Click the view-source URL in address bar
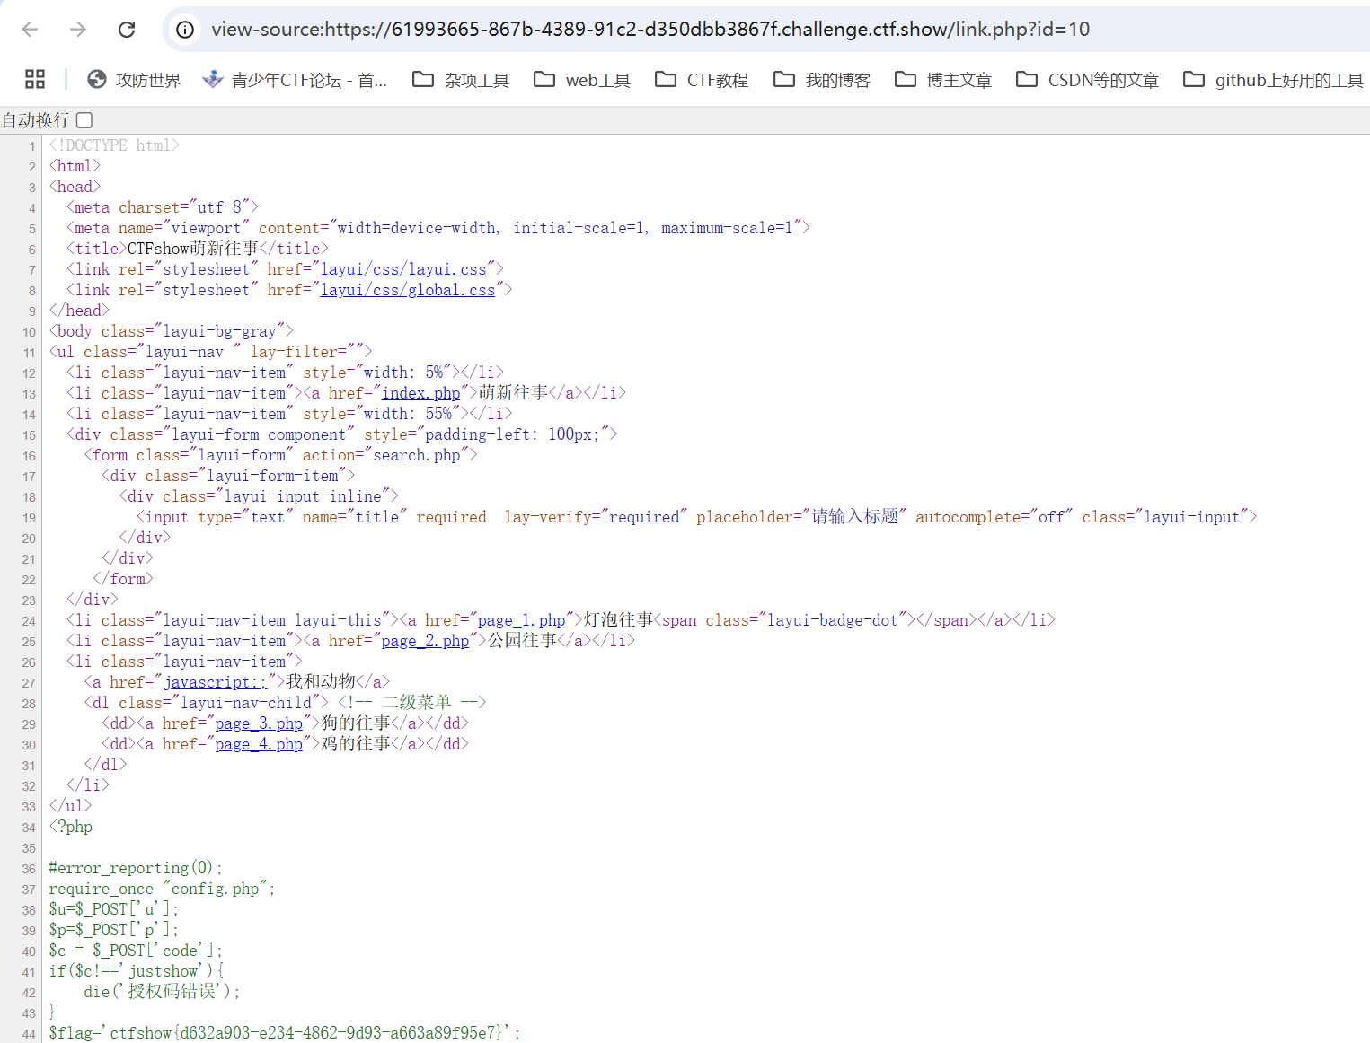Screen dimensions: 1370x1043 650,30
